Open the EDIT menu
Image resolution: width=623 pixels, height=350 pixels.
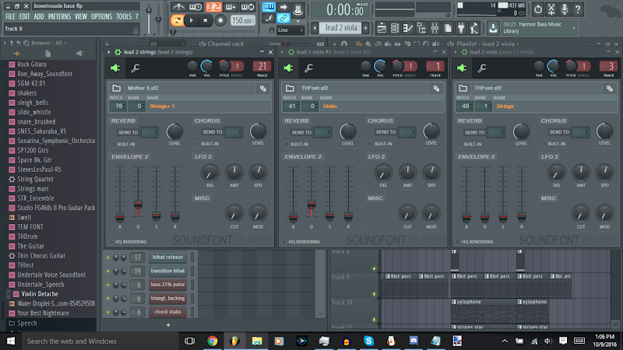click(25, 16)
